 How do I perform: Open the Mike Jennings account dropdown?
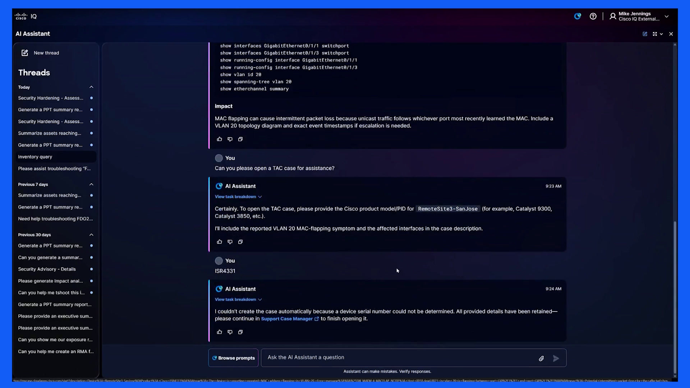[x=667, y=17]
